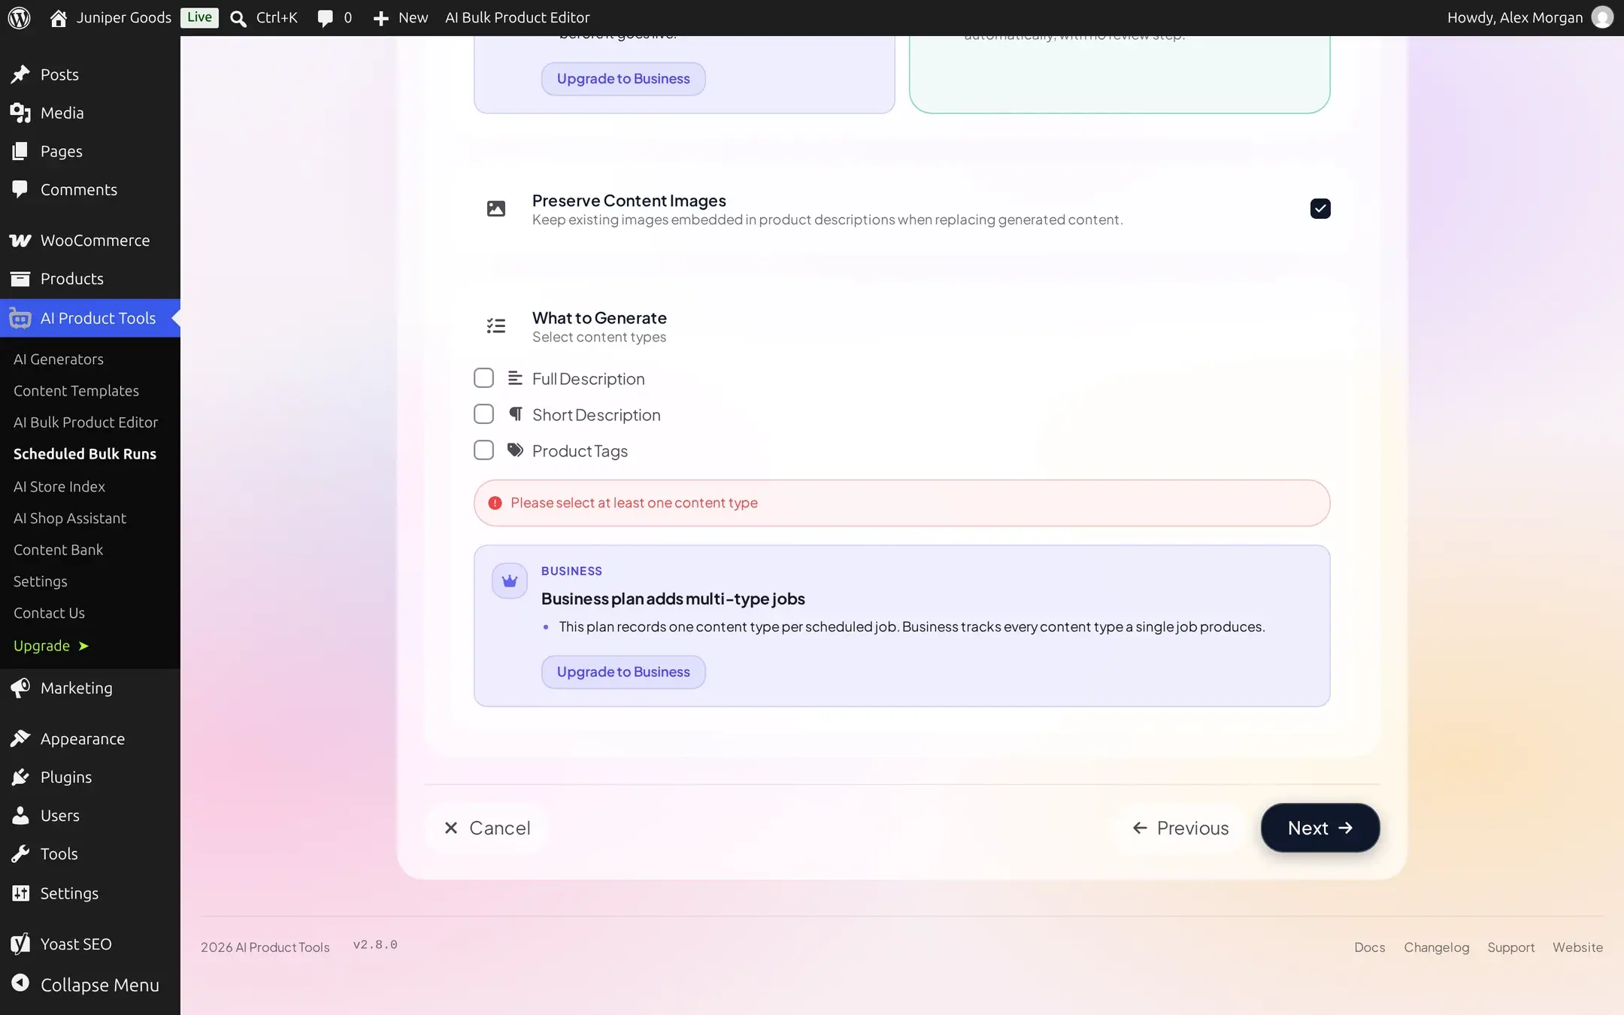Viewport: 1624px width, 1015px height.
Task: Uncheck Preserve Content Images checkbox
Action: click(1319, 208)
